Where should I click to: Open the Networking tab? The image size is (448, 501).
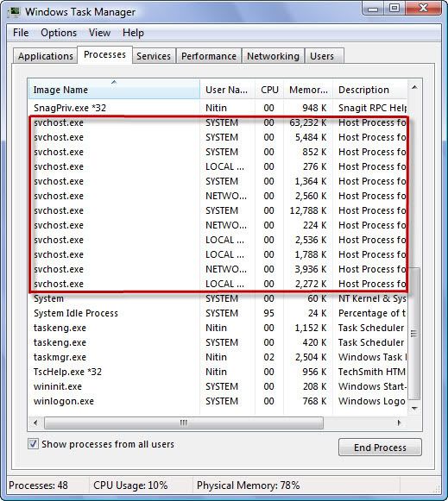click(x=273, y=56)
